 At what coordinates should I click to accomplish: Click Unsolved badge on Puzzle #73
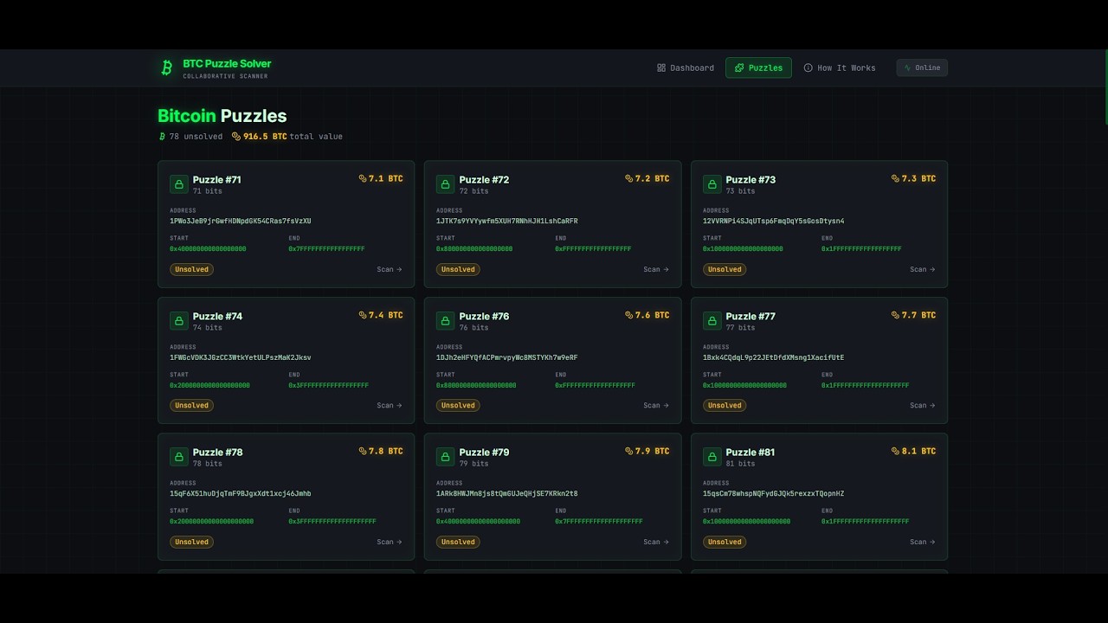[x=725, y=269]
